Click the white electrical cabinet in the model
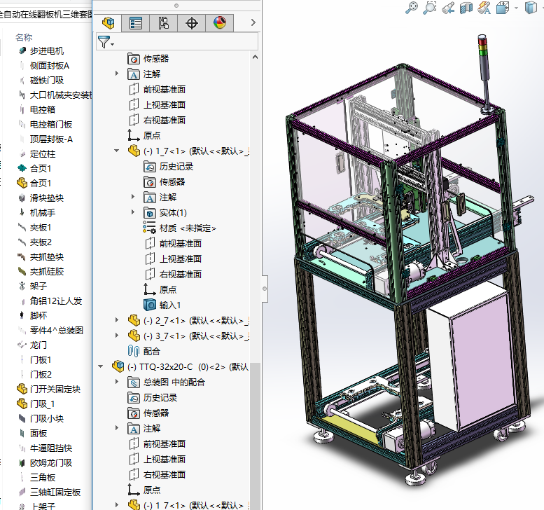 pyautogui.click(x=472, y=357)
